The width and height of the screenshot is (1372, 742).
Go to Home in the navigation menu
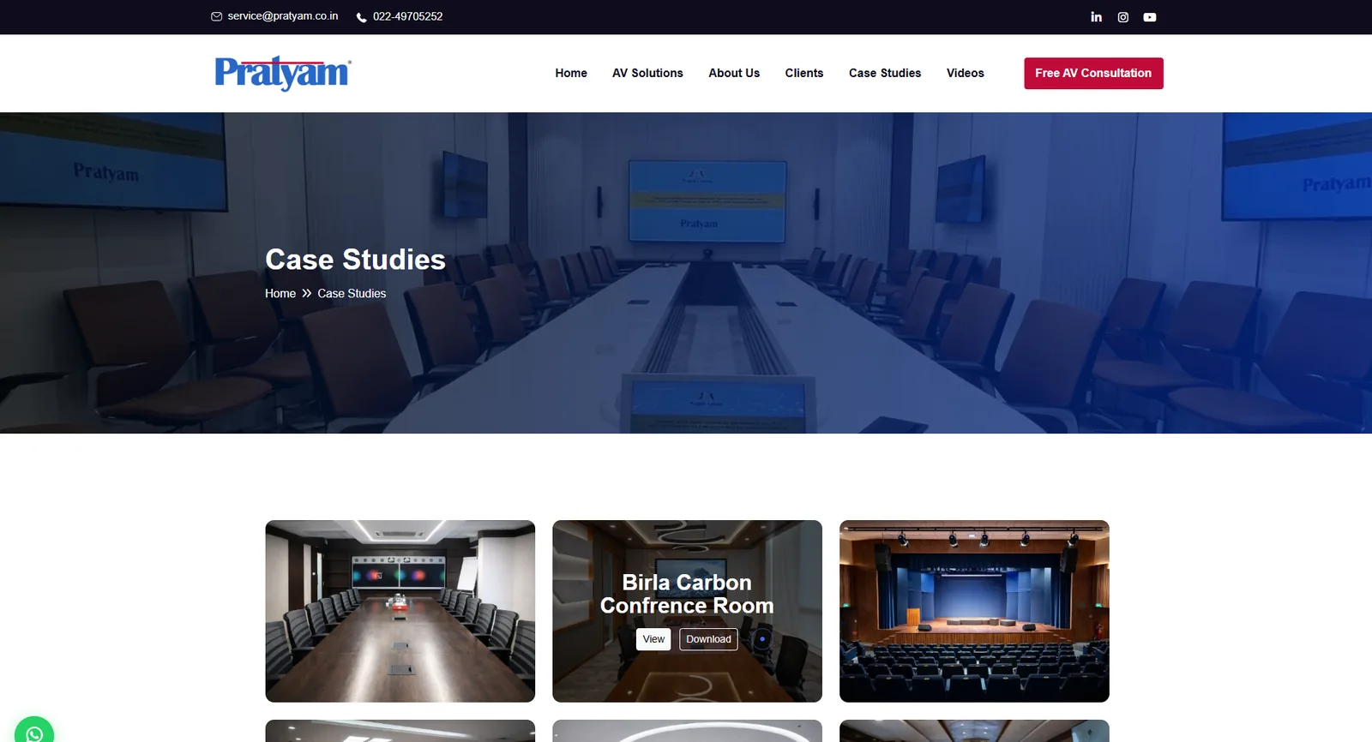point(571,73)
